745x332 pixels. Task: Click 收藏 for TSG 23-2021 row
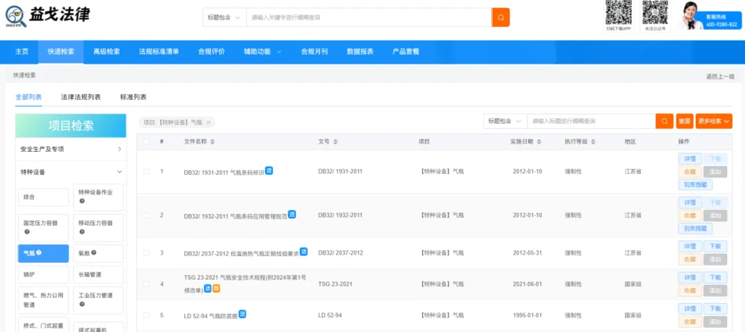(x=690, y=290)
